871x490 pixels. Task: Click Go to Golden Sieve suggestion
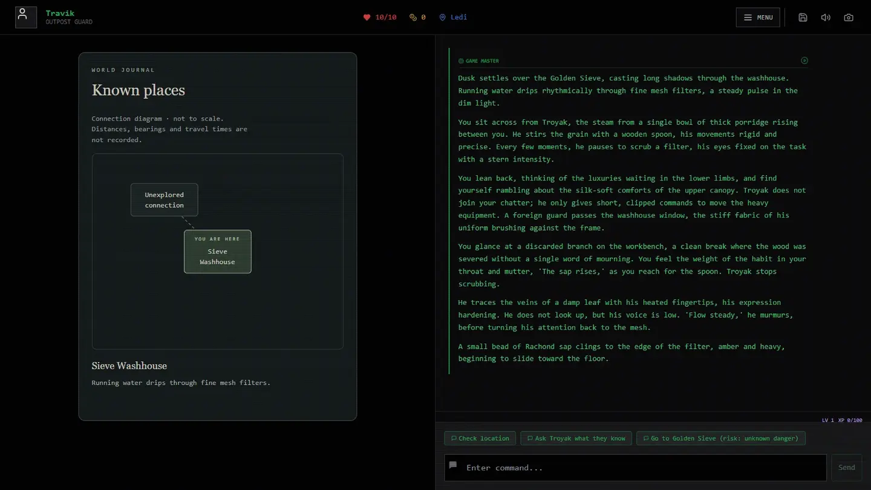721,438
